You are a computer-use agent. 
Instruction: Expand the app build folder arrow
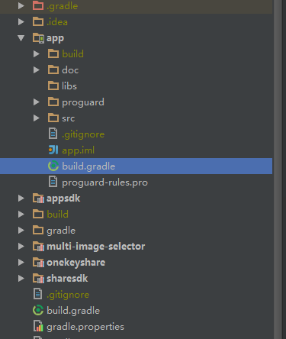coord(37,54)
